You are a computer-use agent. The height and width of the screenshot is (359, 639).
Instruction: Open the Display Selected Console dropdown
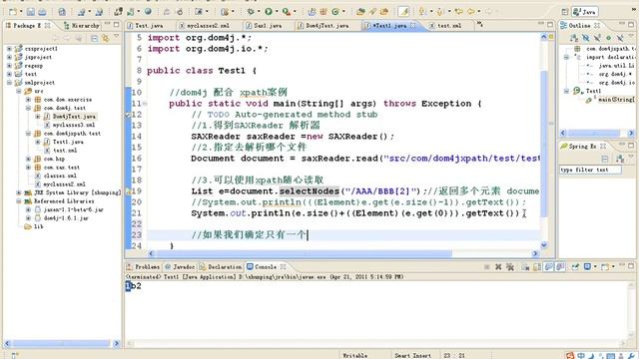pyautogui.click(x=595, y=267)
